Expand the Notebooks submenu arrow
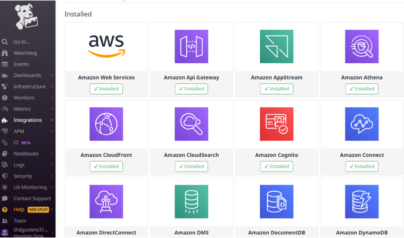This screenshot has width=404, height=238. [52, 154]
